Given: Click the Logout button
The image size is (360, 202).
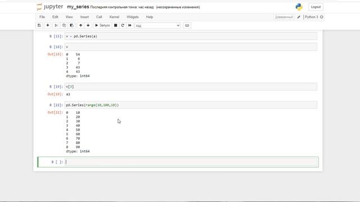Looking at the screenshot, I should 316,7.
